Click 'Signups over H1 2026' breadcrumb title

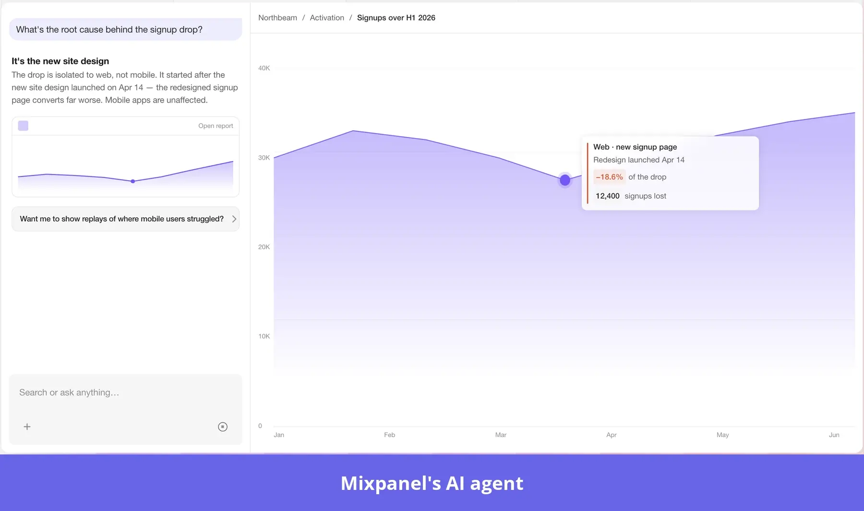396,18
